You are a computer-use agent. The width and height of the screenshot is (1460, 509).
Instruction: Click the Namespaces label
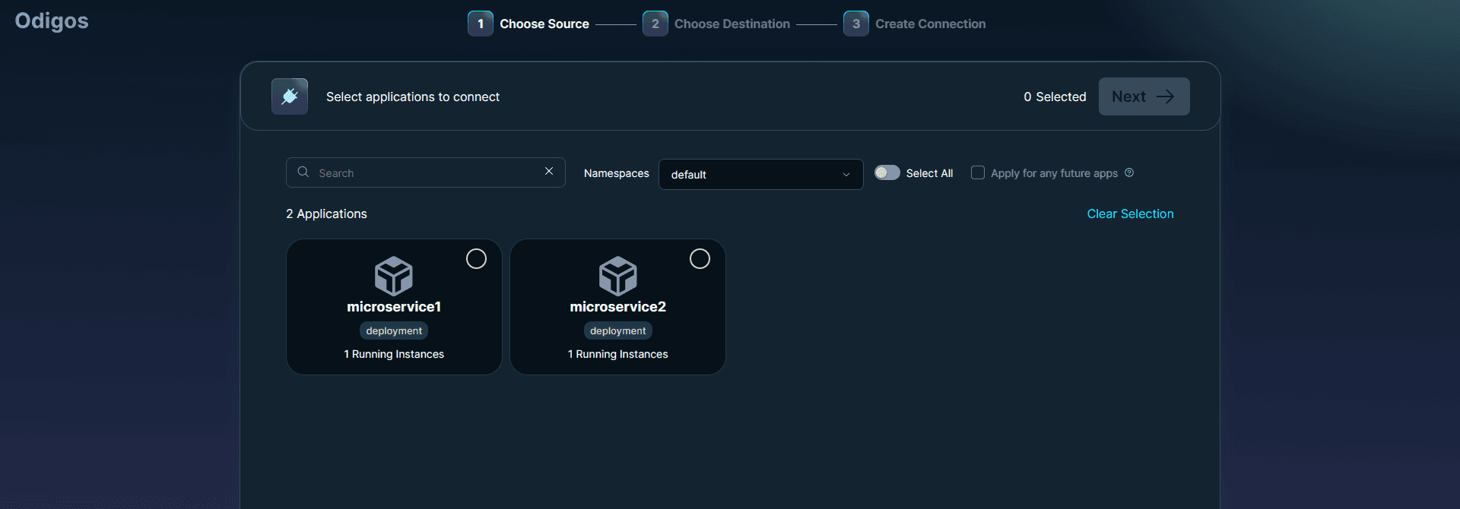(617, 173)
